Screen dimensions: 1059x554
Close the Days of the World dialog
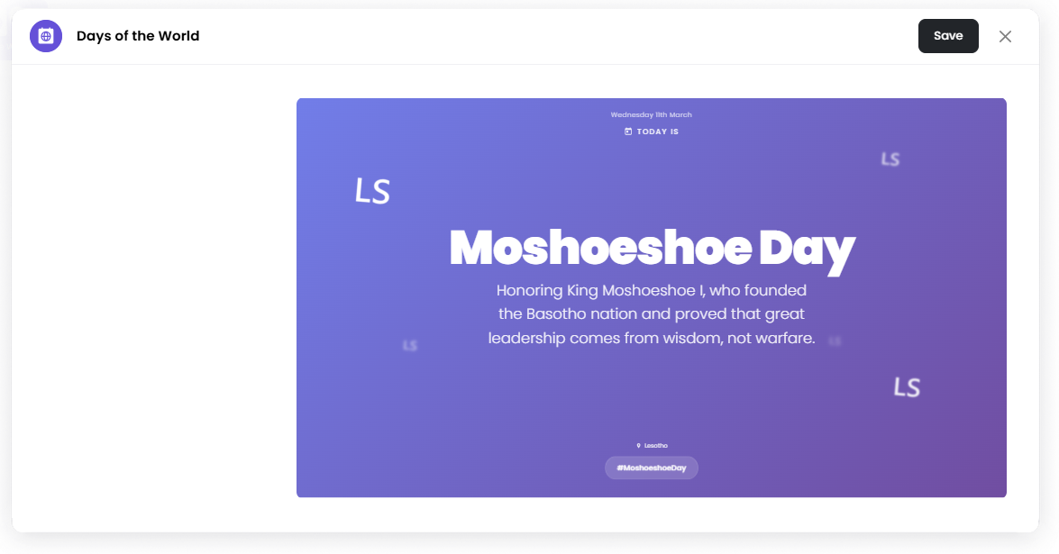coord(1005,36)
